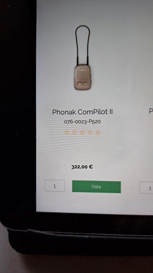Click the euro sign beside the price

91,167
